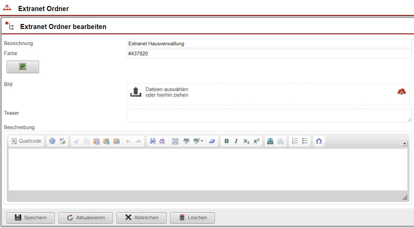Collapse the editor toolbar
Screen dimensions: 414x228
pyautogui.click(x=404, y=143)
